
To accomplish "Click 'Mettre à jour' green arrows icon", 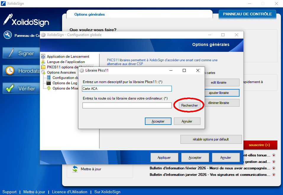I will pyautogui.click(x=75, y=169).
